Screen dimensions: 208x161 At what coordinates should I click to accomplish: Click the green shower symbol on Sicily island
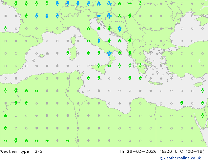pos(99,65)
